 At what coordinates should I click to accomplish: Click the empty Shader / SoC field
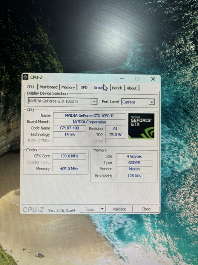69,162
